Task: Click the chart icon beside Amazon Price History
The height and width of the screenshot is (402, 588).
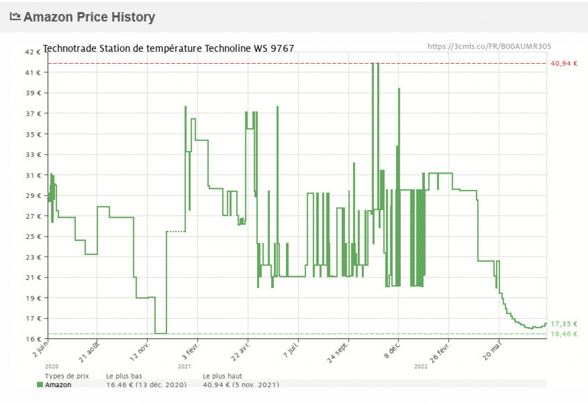Action: coord(15,16)
